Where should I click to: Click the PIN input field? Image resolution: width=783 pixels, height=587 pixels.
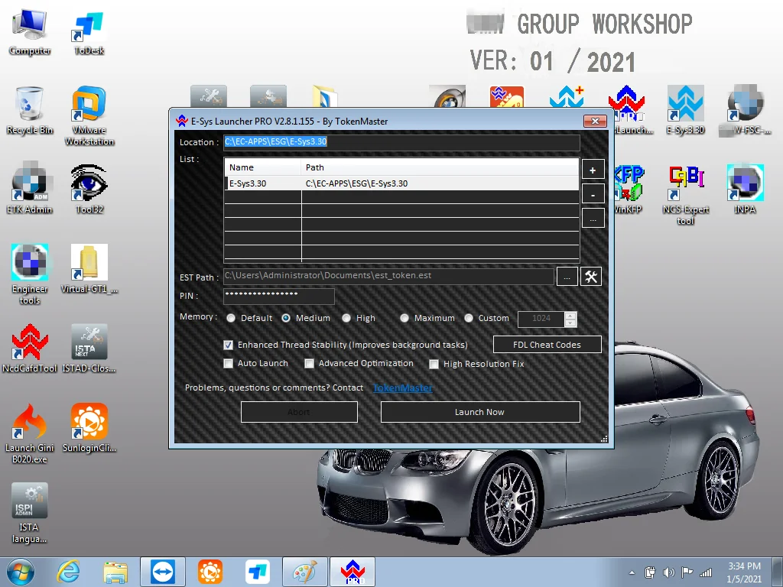[278, 297]
